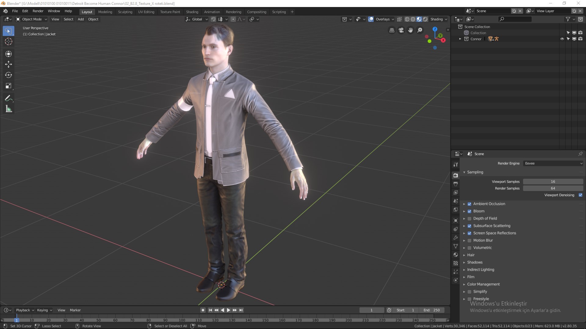
Task: Open the Overlays dropdown arrow
Action: [x=393, y=19]
